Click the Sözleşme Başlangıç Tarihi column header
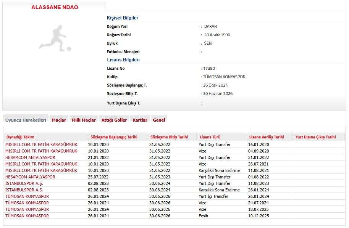Screen dimensions: 349x228 click(x=113, y=137)
